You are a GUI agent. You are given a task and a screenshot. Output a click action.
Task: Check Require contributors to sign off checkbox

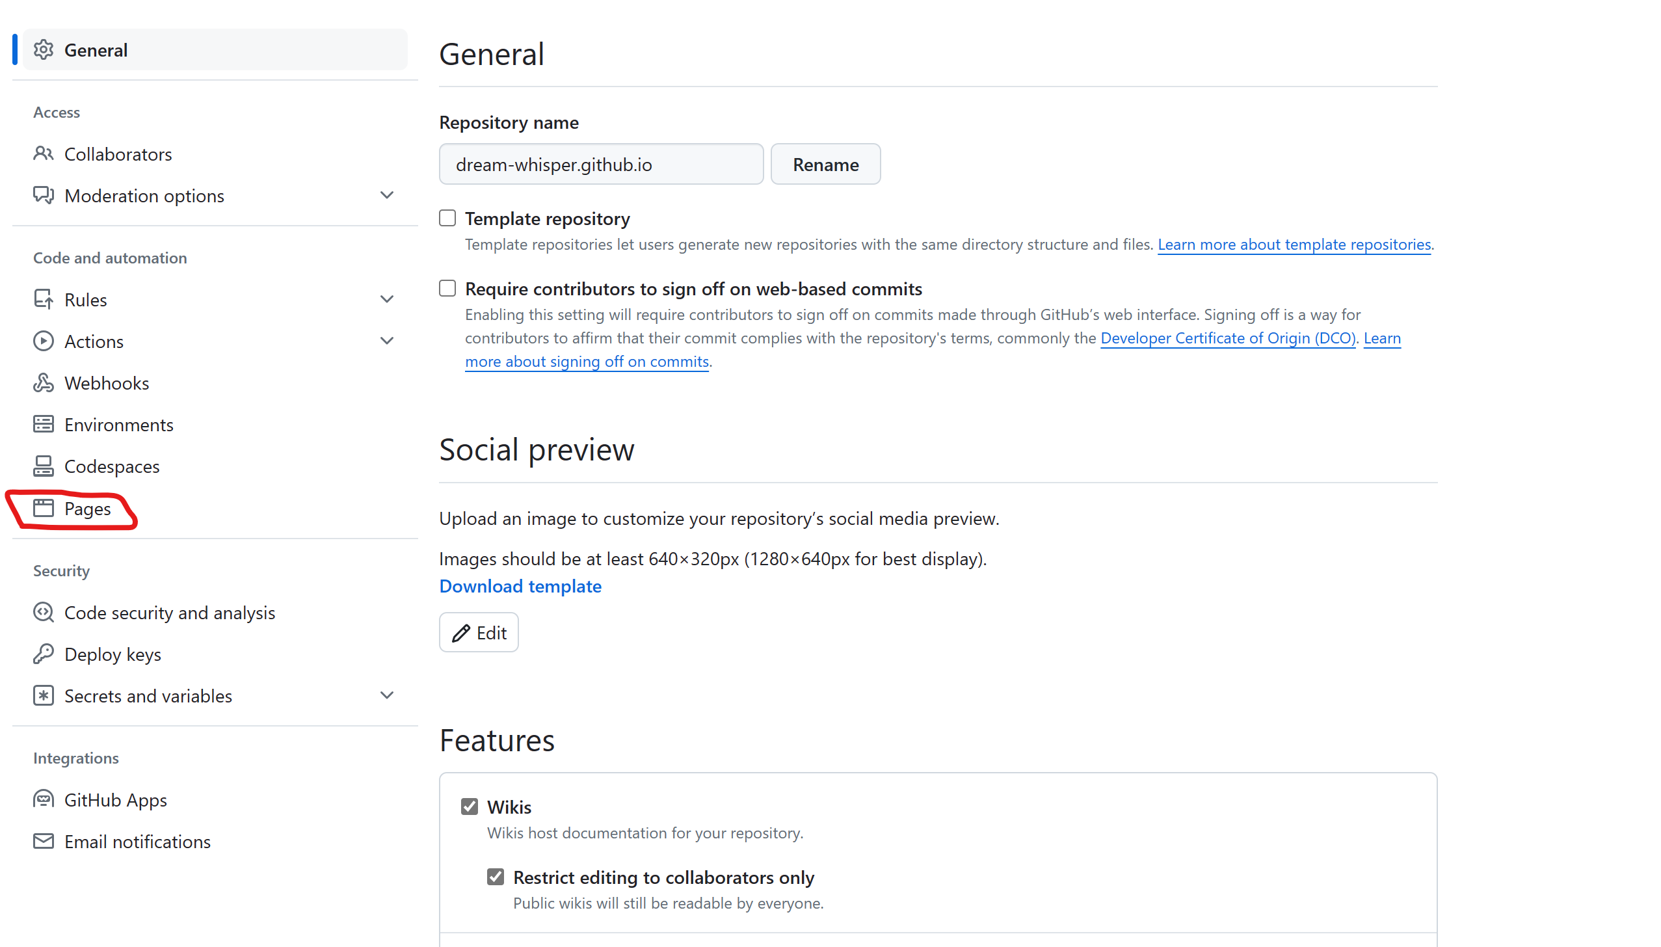(x=447, y=288)
